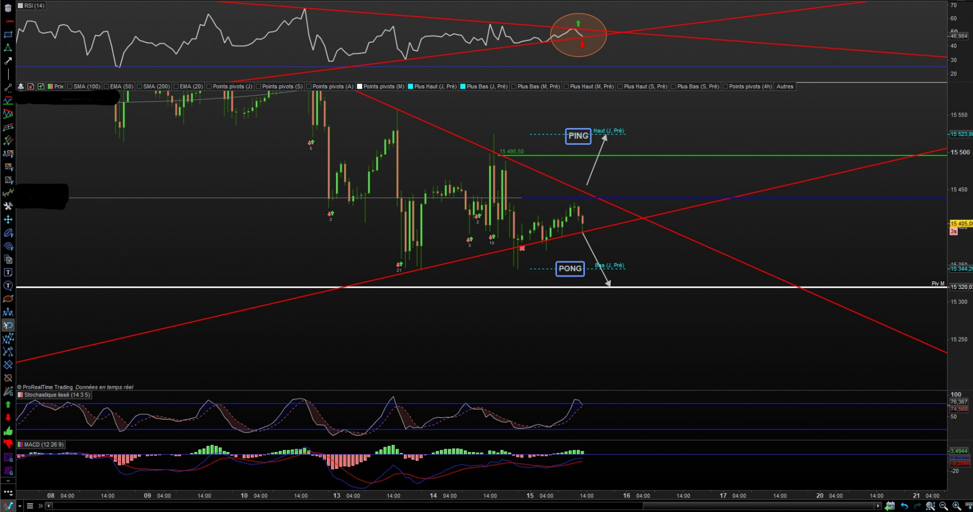Open the hamburger menu at bottom-left
Image resolution: width=973 pixels, height=512 pixels.
(30, 506)
